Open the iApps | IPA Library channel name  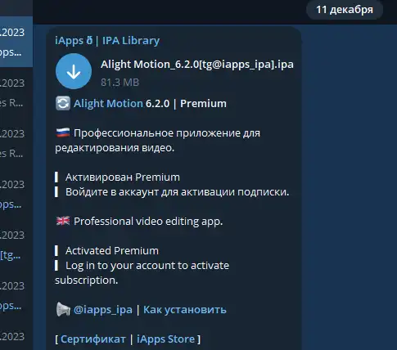tap(107, 41)
